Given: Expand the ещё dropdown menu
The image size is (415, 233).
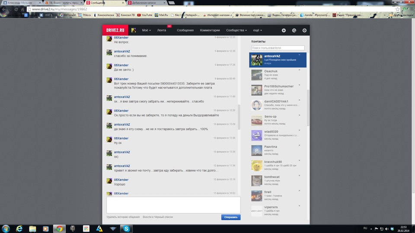Looking at the screenshot, I should (258, 30).
